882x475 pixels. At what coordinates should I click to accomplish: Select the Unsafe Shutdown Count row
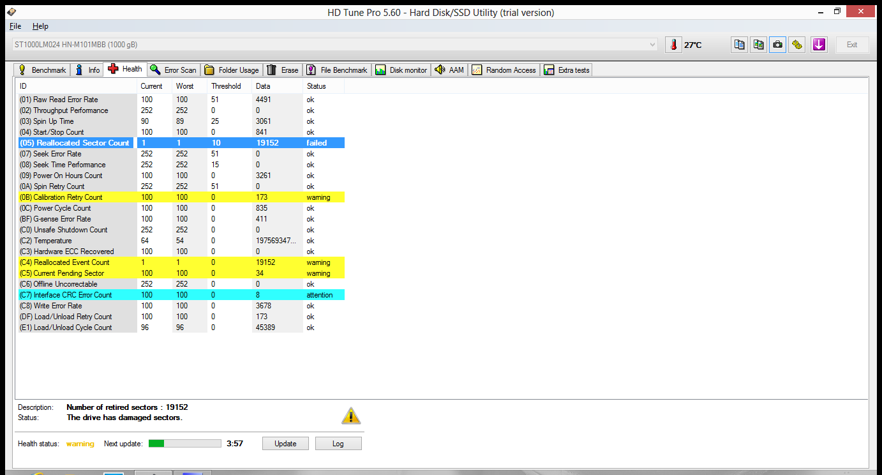[x=181, y=230]
